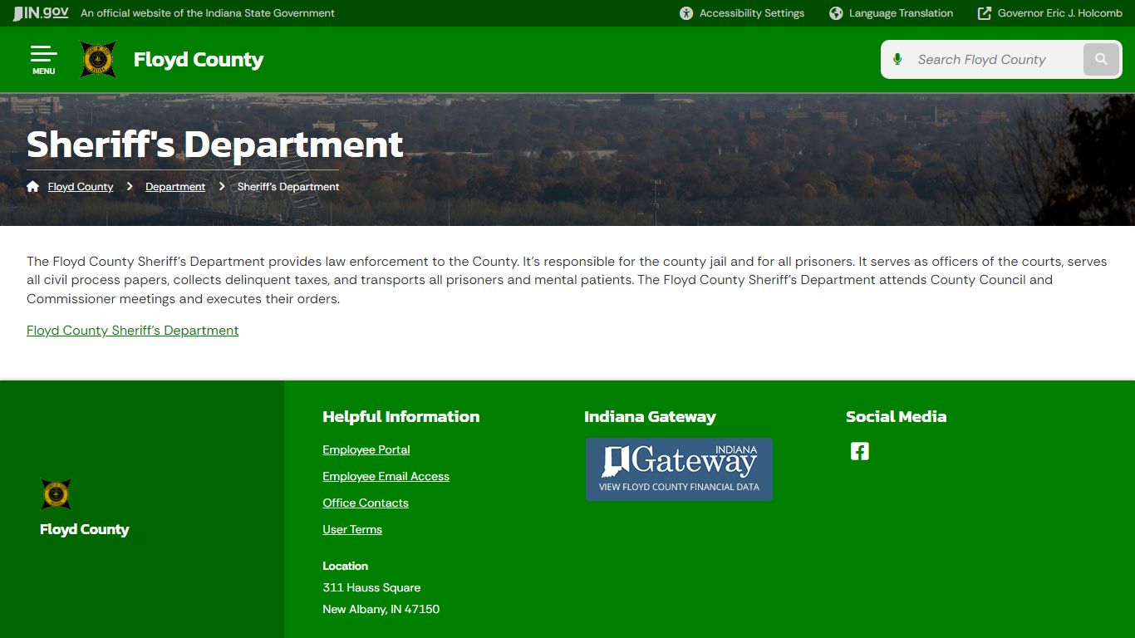Image resolution: width=1135 pixels, height=638 pixels.
Task: Click the IN.gov logo
Action: point(42,13)
